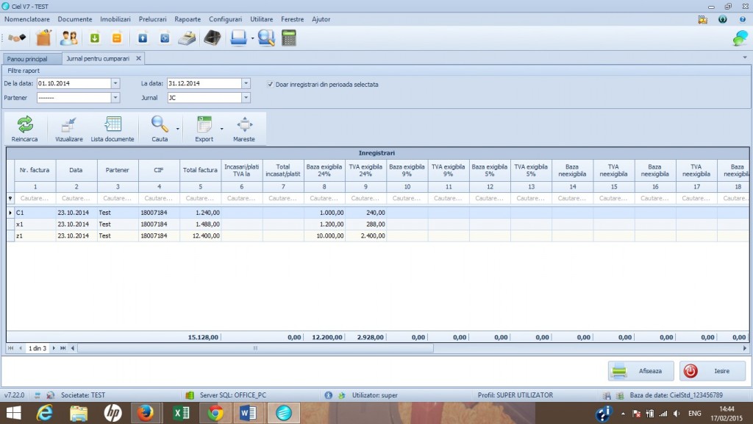
Task: Sort by the Nr. factura column header
Action: coord(35,170)
